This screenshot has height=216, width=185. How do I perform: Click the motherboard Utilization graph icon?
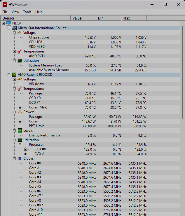pyautogui.click(x=20, y=61)
